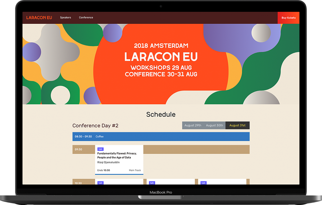322x205 pixels.
Task: Click leftmost talk badge in 10:30 row
Action: pos(100,183)
